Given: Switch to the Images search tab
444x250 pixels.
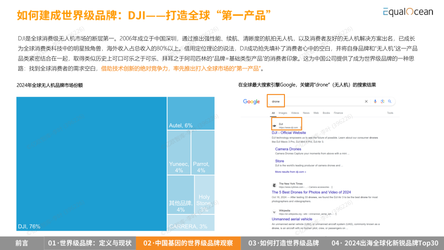Looking at the screenshot, I should [283, 113].
